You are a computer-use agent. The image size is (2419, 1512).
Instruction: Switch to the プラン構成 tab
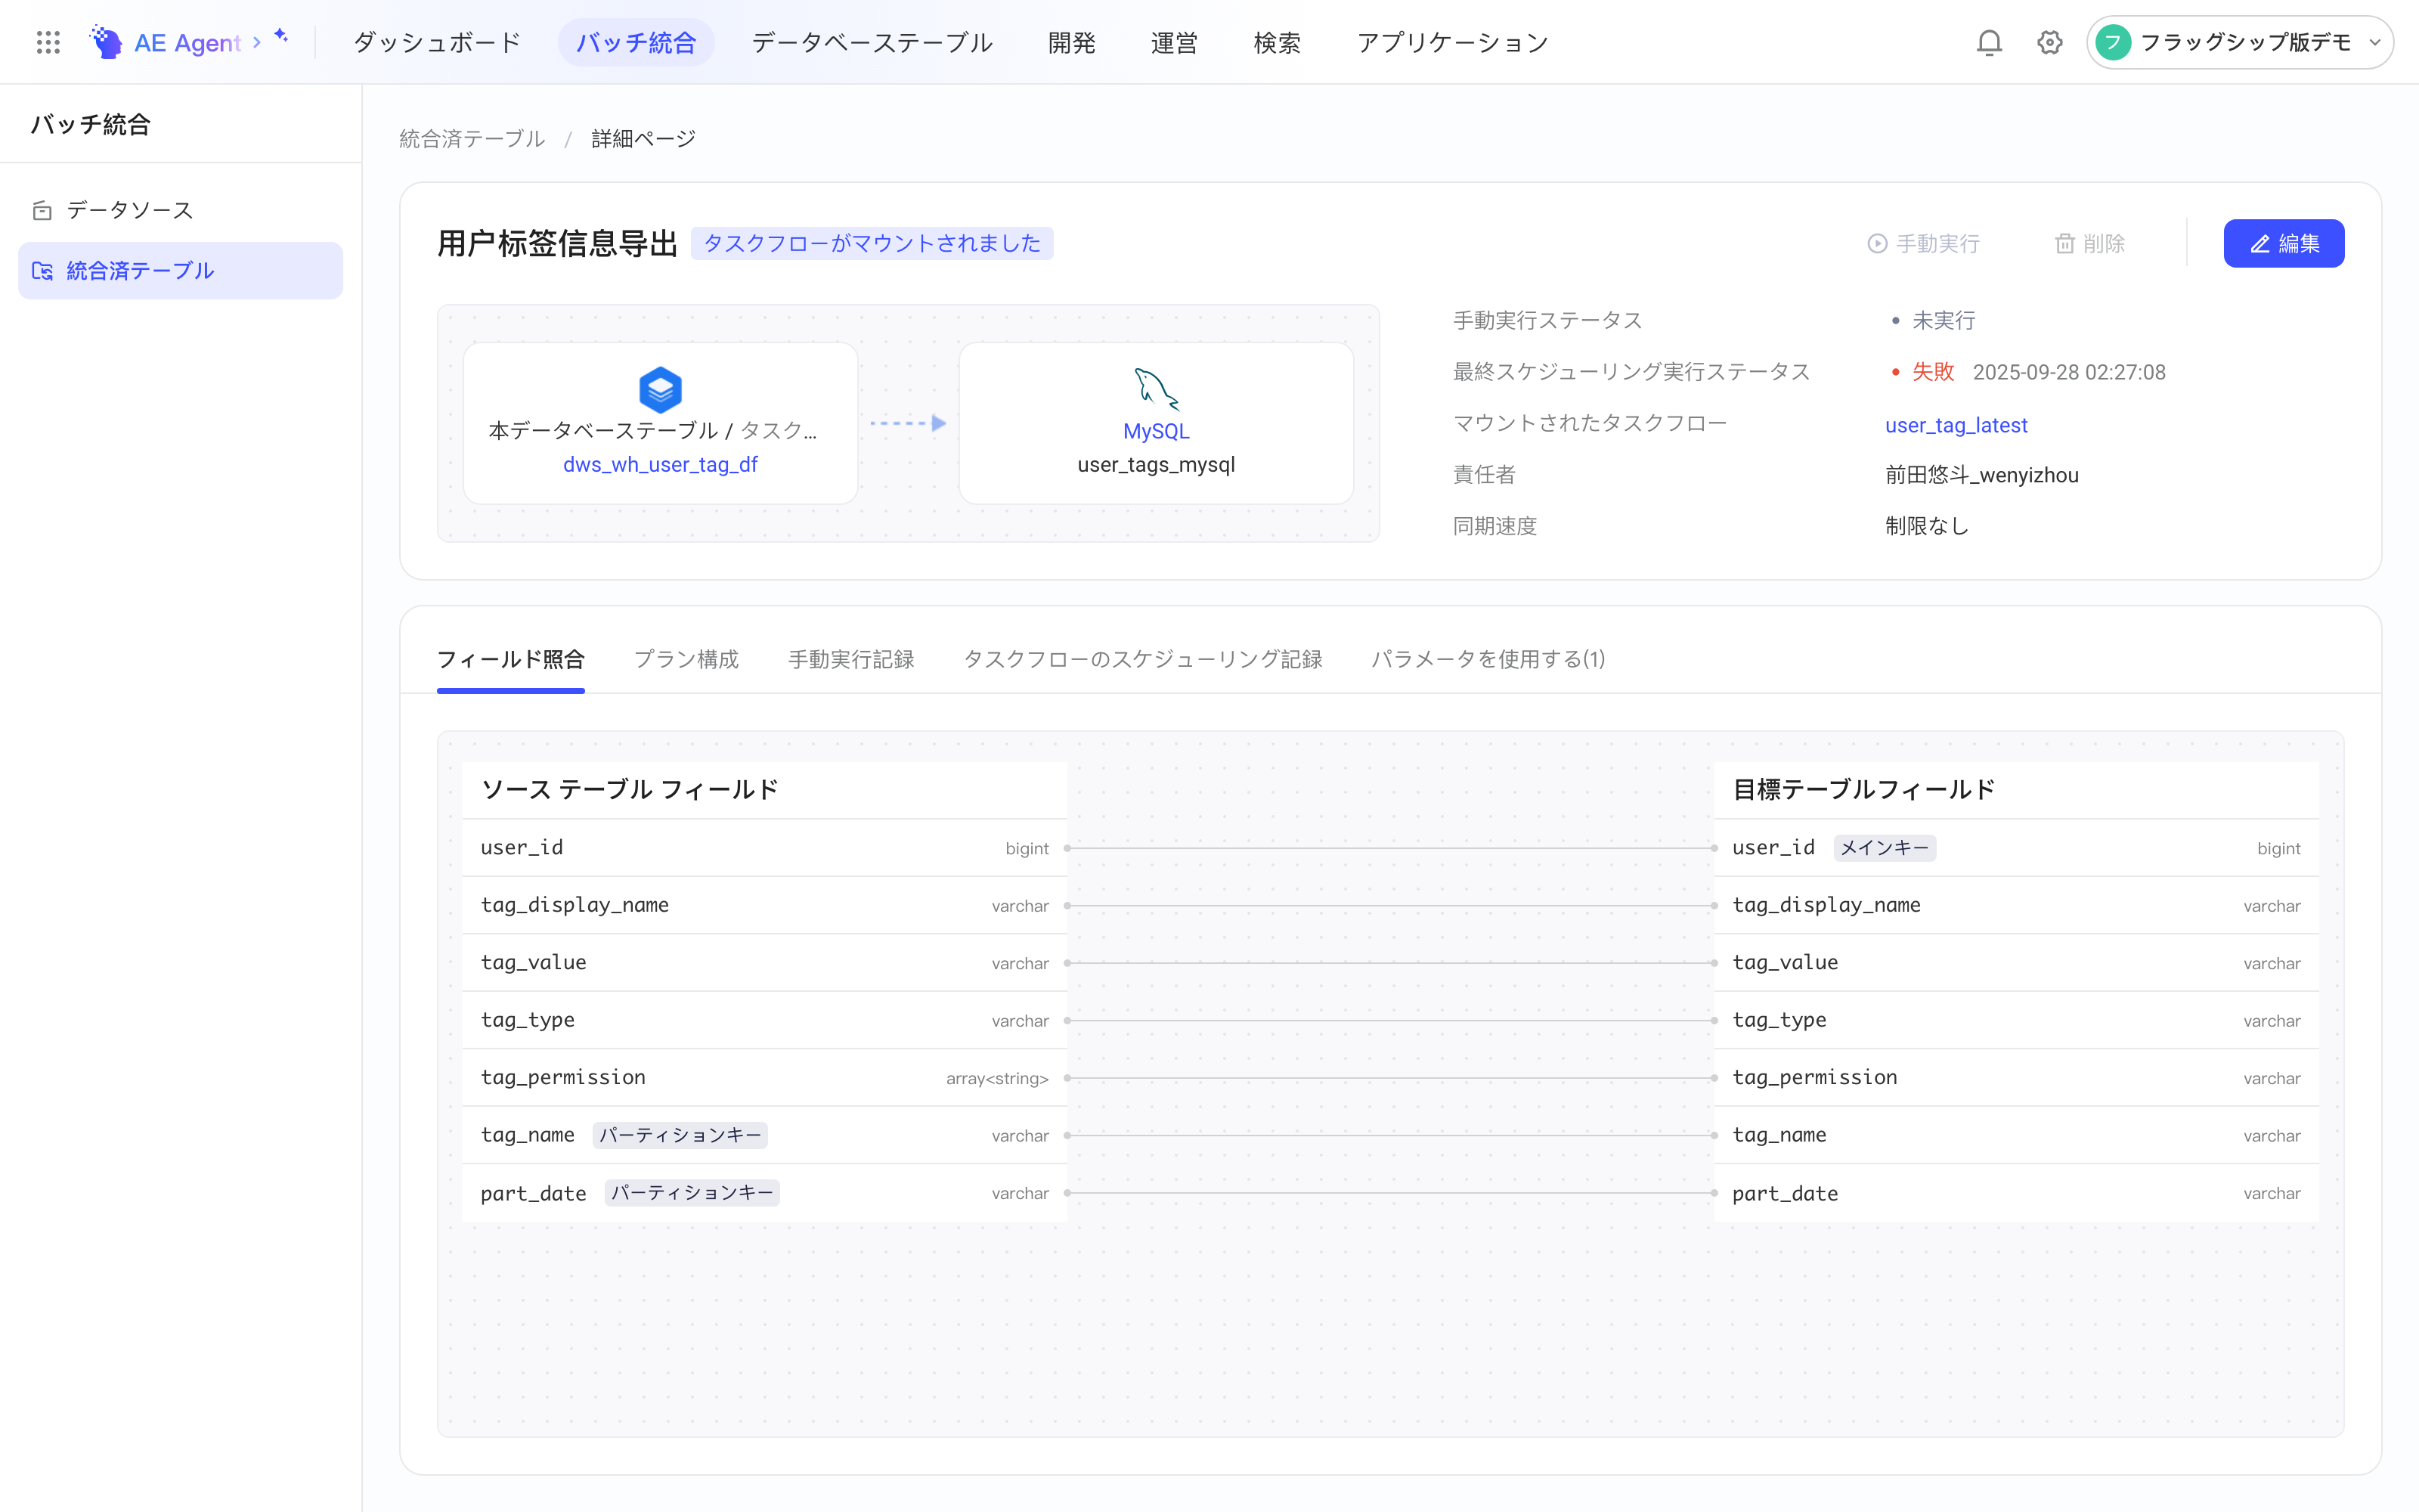pyautogui.click(x=686, y=659)
